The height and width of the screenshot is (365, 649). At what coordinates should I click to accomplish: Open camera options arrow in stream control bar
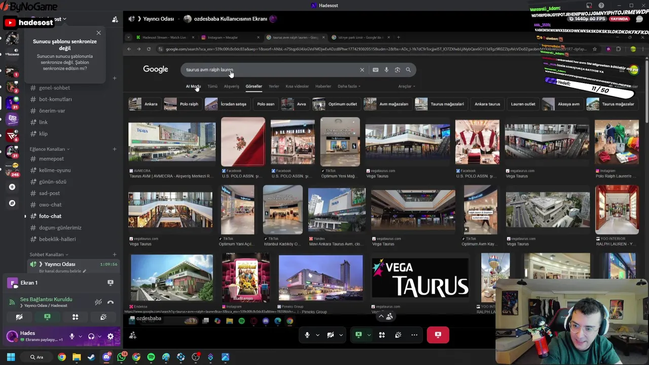pos(341,335)
